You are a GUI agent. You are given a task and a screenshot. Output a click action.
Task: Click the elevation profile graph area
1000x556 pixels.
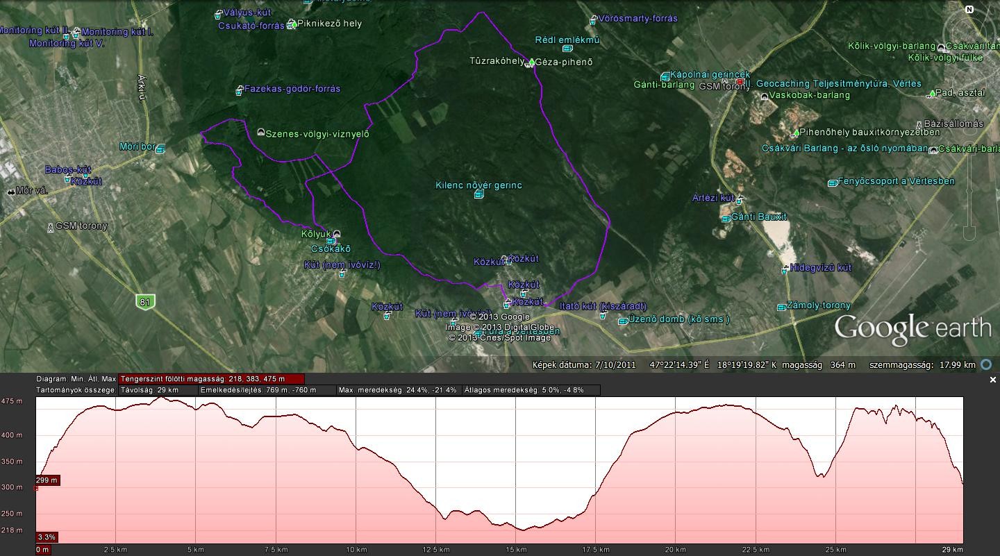coord(499,470)
